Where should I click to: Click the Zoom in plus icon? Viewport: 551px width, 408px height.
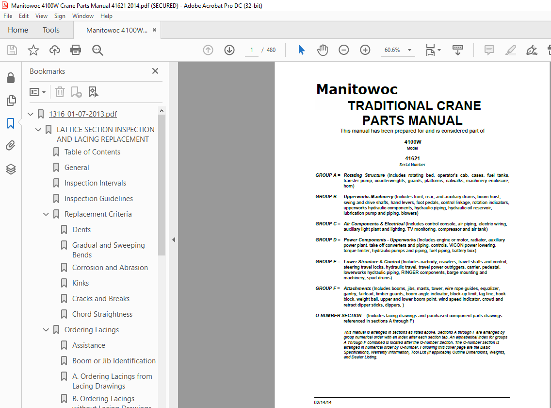pyautogui.click(x=365, y=50)
